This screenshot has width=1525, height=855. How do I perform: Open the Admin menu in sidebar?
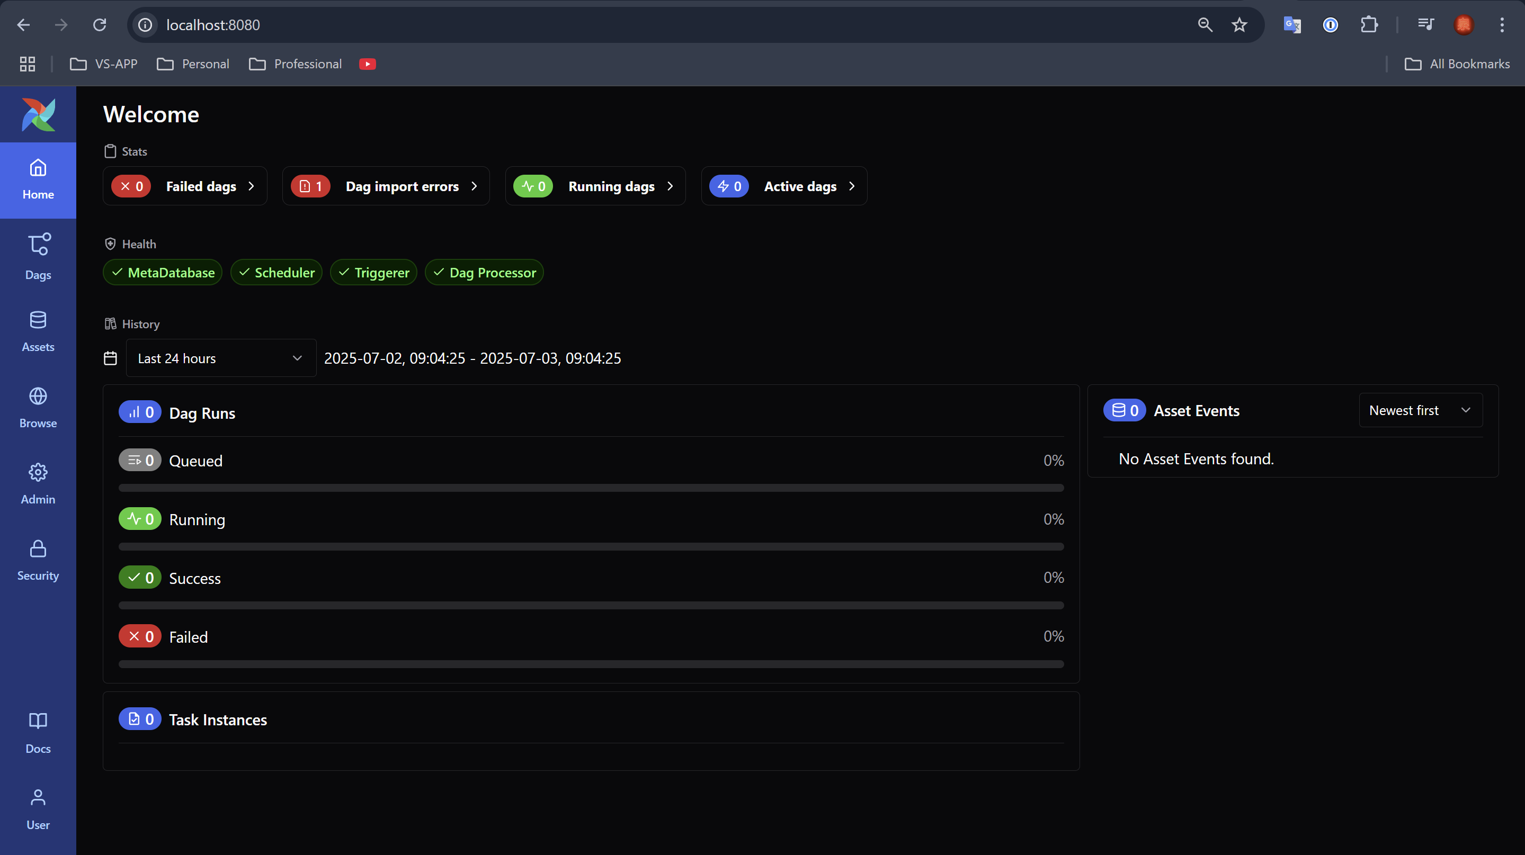point(38,484)
